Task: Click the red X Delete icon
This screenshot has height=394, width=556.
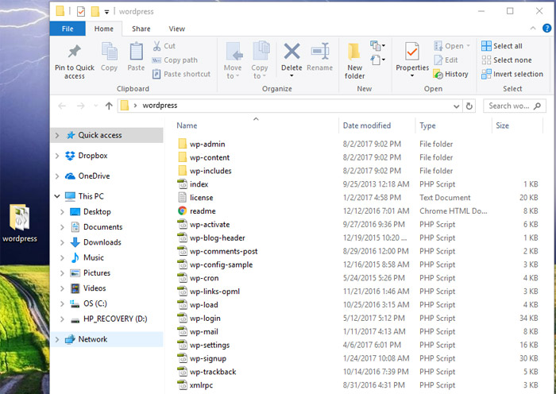Action: click(292, 52)
